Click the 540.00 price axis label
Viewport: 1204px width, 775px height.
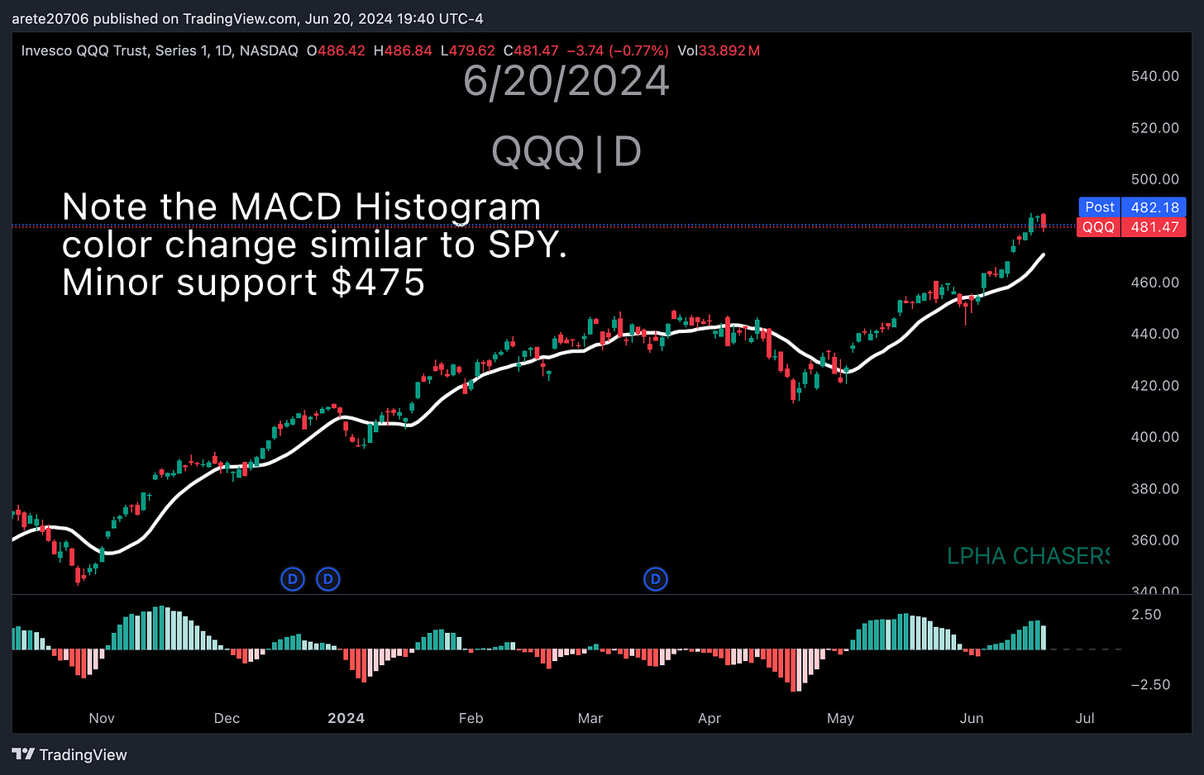tap(1155, 76)
